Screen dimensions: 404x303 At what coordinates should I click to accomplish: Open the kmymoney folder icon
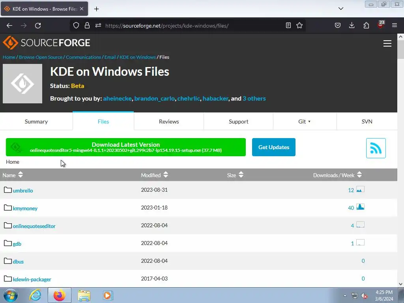pyautogui.click(x=8, y=208)
